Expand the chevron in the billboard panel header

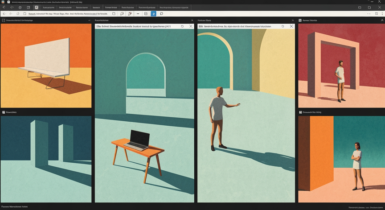tap(89, 21)
